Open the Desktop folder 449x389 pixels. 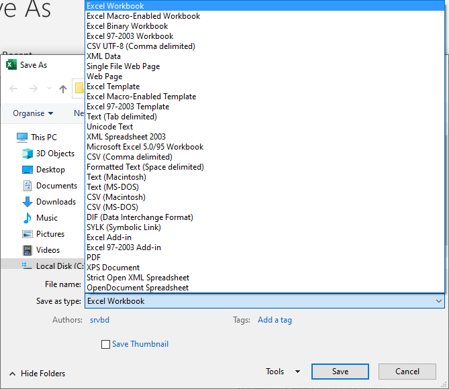point(44,170)
